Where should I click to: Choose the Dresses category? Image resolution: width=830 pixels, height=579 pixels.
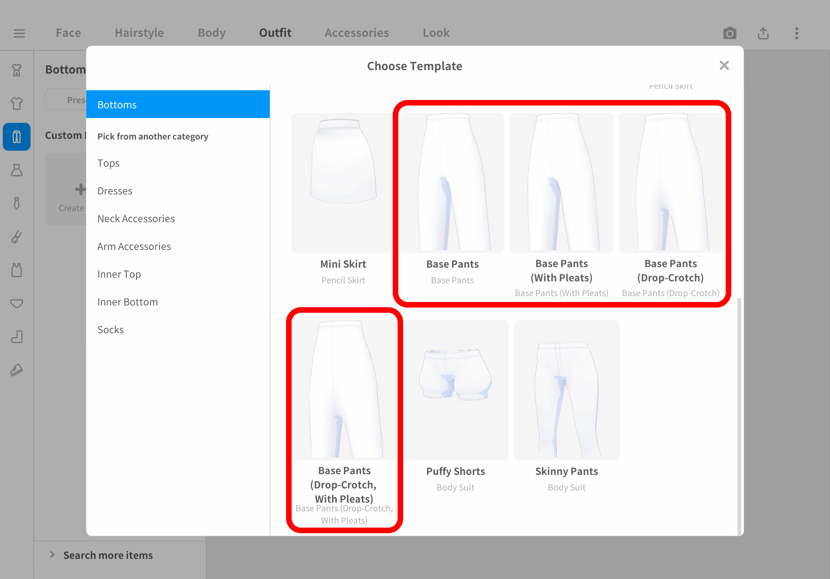pos(115,191)
